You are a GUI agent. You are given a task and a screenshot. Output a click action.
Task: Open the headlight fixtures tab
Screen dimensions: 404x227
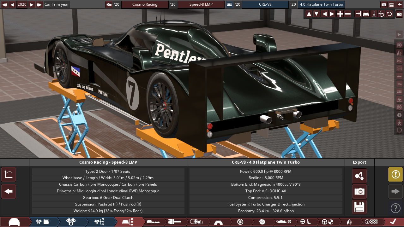coord(196,222)
